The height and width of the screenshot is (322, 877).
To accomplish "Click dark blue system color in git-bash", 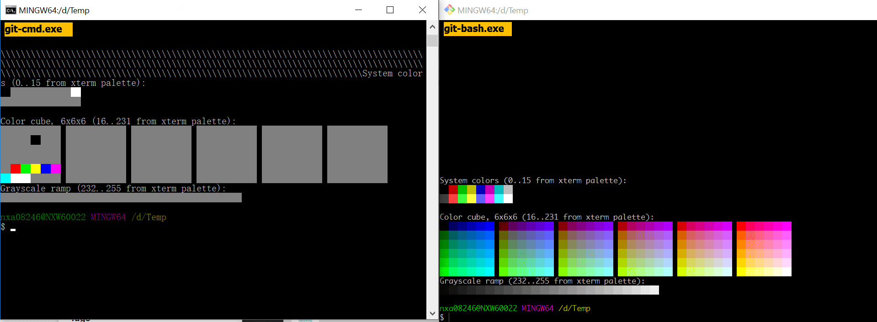I will 481,190.
